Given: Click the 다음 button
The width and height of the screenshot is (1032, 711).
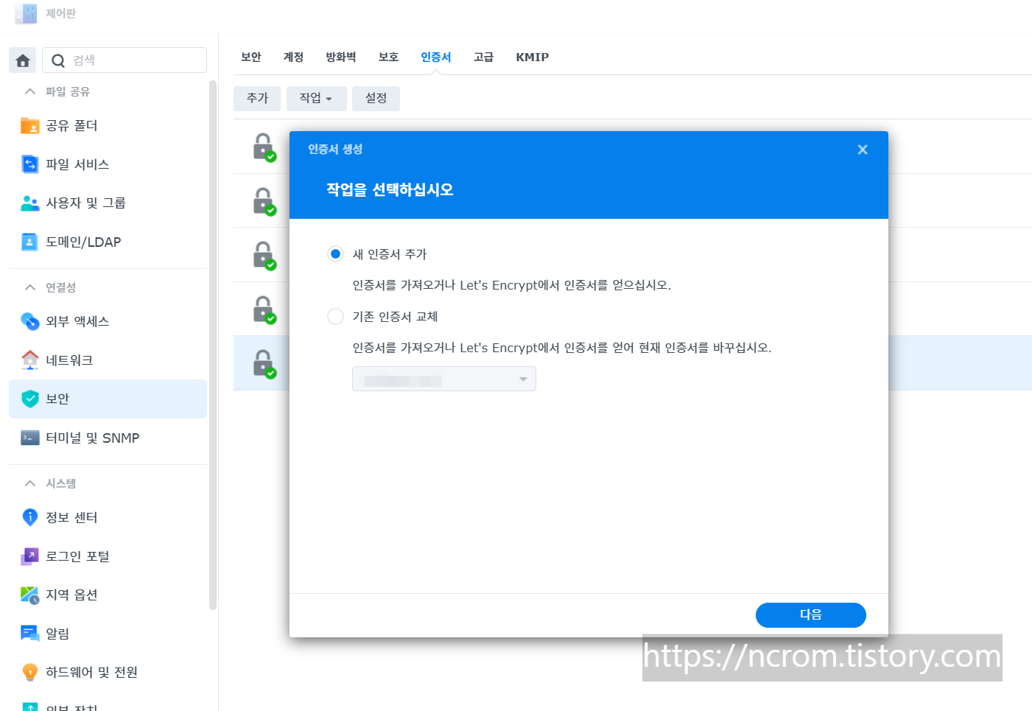Looking at the screenshot, I should [811, 615].
